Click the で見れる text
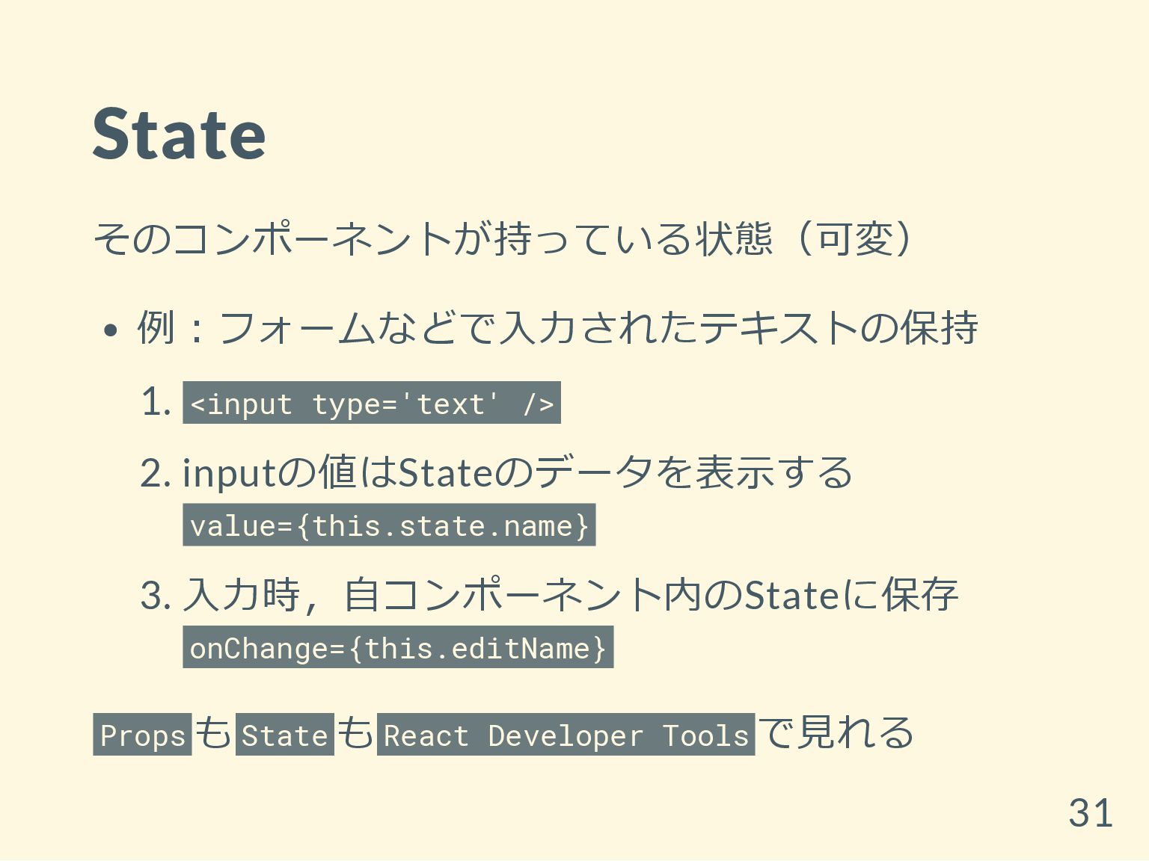Viewport: 1149px width, 861px height. click(836, 732)
